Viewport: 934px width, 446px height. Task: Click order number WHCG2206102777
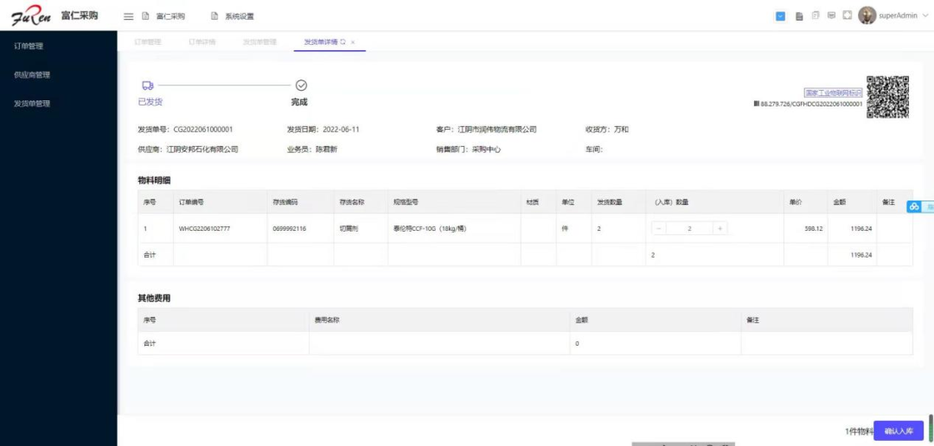[x=204, y=229]
